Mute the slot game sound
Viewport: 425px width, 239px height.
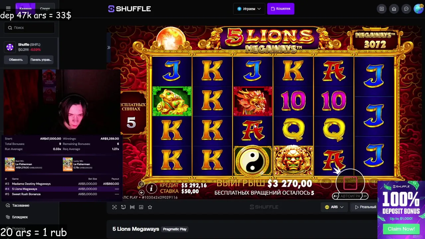click(x=141, y=193)
